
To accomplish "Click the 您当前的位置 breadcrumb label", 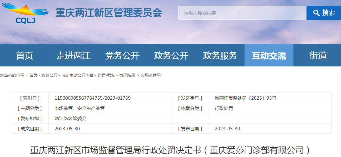I will tap(14, 75).
